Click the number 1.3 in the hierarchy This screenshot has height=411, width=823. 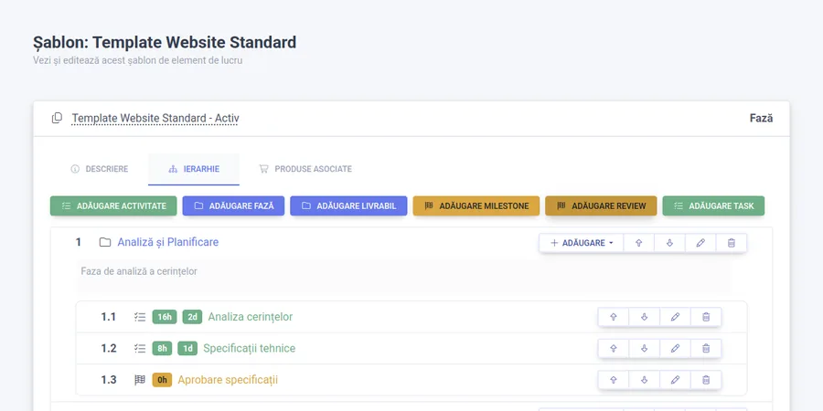[x=109, y=380]
